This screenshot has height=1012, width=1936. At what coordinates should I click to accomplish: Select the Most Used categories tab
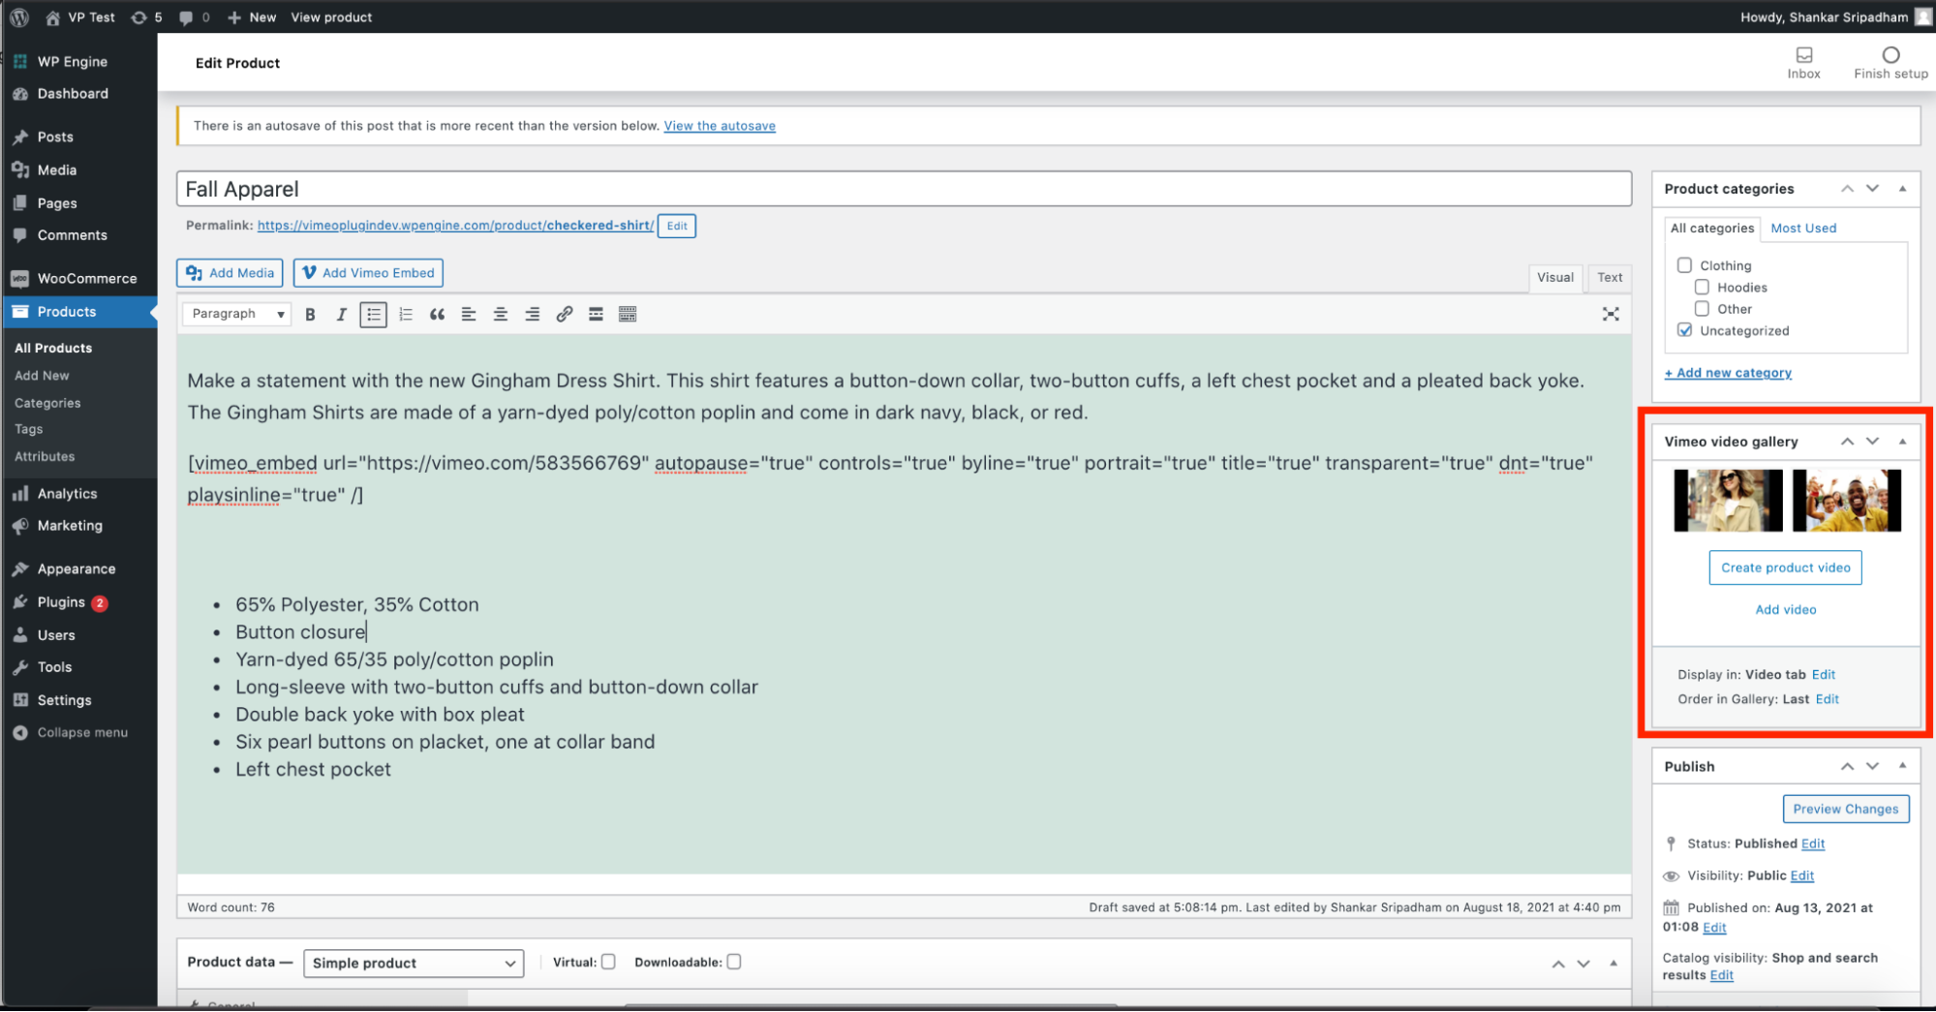pyautogui.click(x=1803, y=229)
